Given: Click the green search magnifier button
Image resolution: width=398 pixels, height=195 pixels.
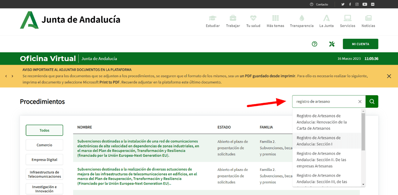Looking at the screenshot, I should [372, 101].
